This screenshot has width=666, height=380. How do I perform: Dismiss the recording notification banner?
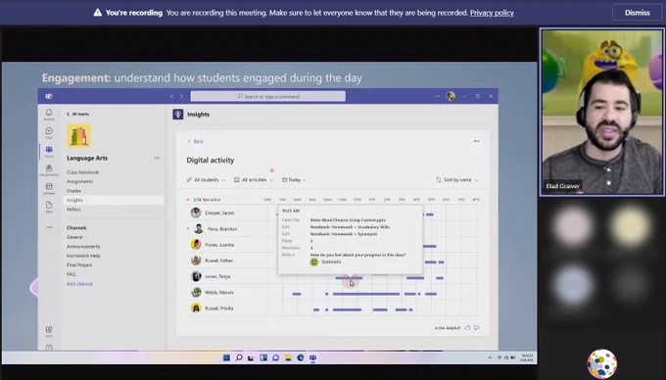pyautogui.click(x=638, y=13)
